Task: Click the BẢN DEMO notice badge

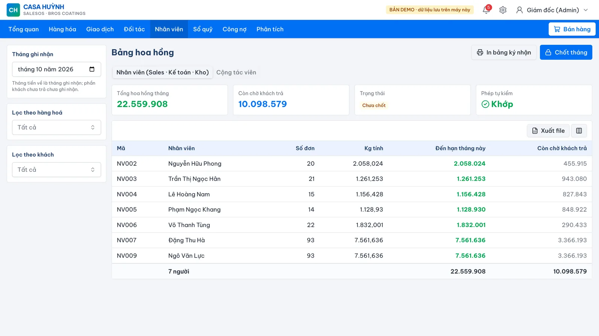Action: [x=430, y=10]
